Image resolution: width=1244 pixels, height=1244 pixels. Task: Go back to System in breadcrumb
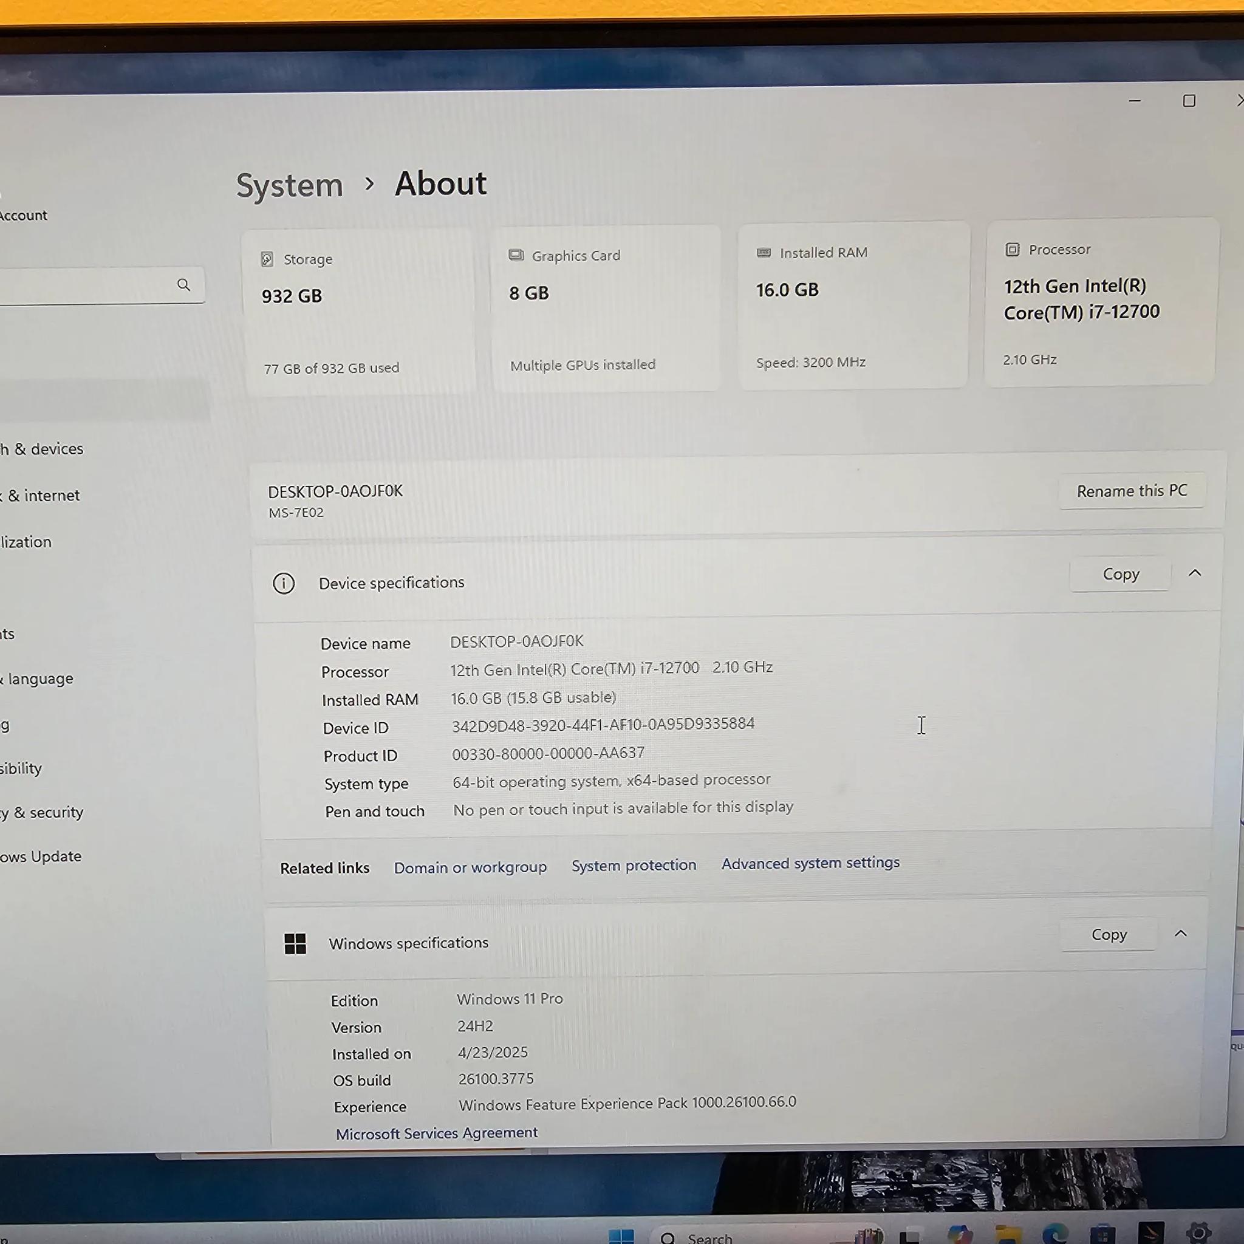coord(289,185)
